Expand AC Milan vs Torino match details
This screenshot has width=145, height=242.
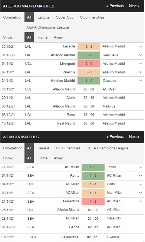tap(141, 167)
